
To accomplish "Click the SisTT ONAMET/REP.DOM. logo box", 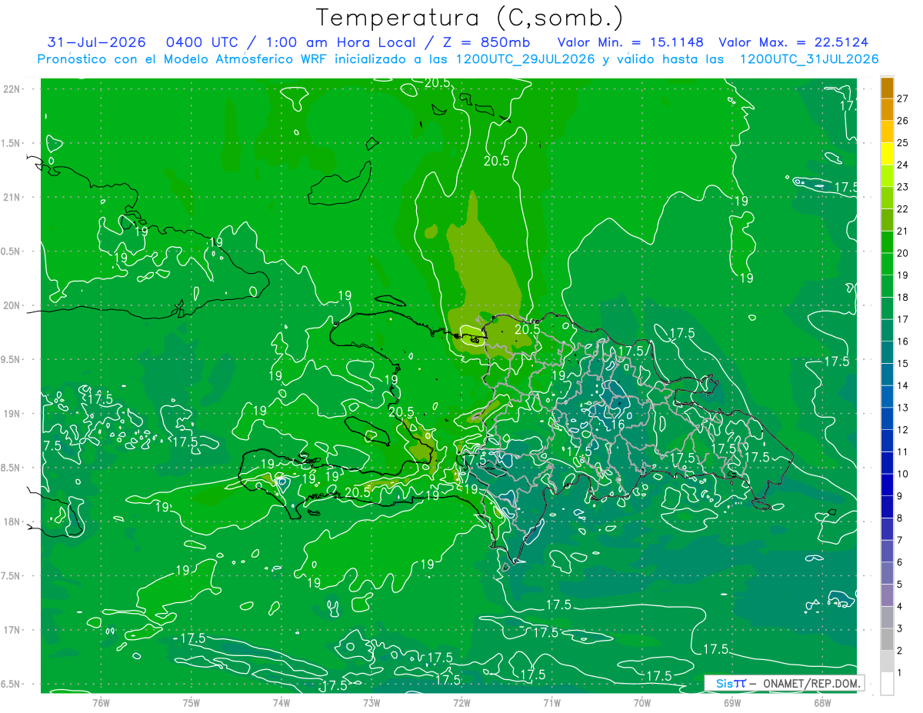I will click(784, 683).
